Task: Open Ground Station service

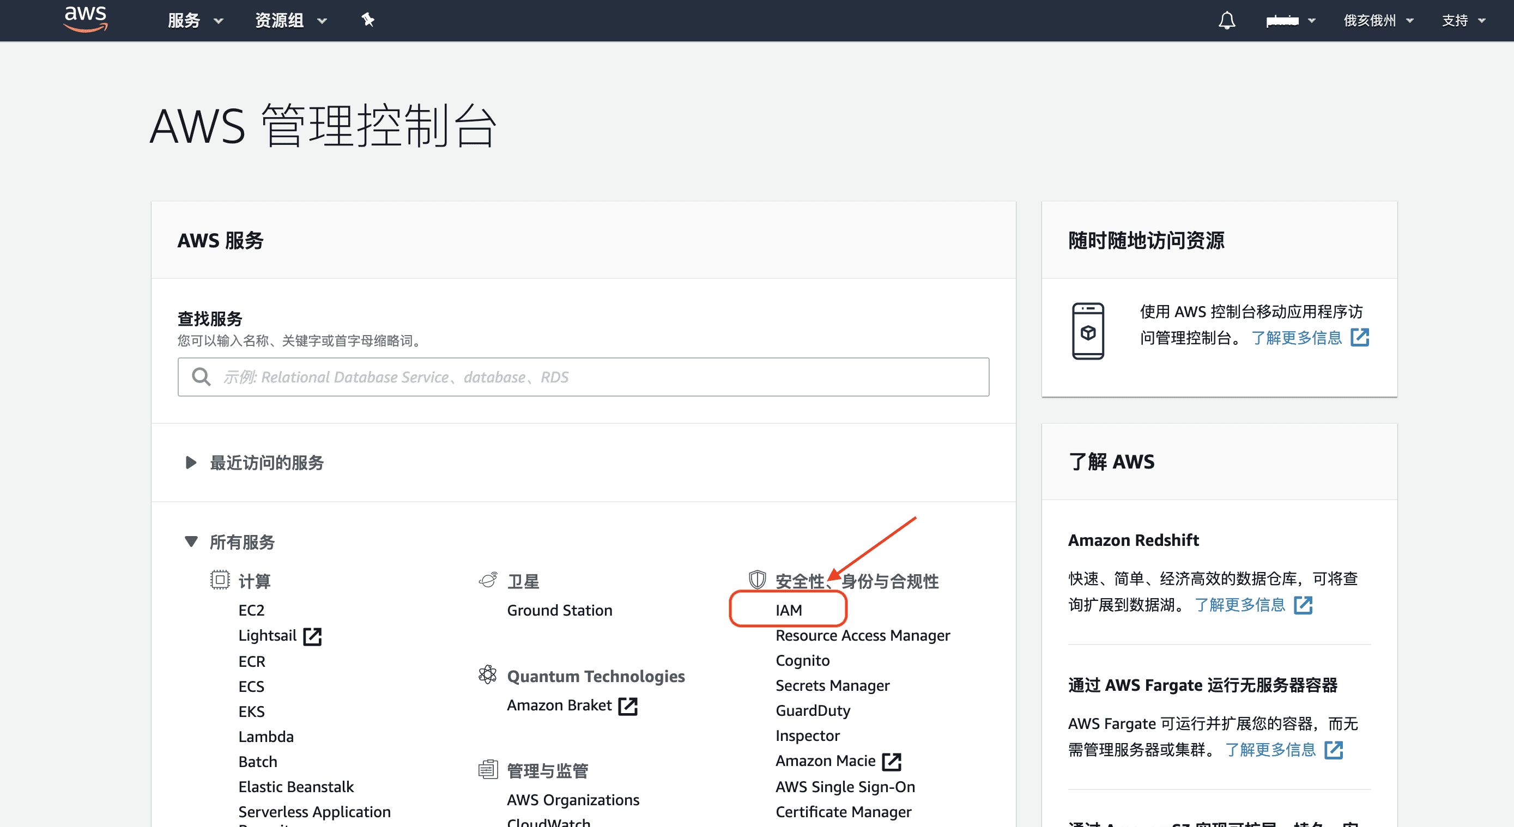Action: point(560,610)
